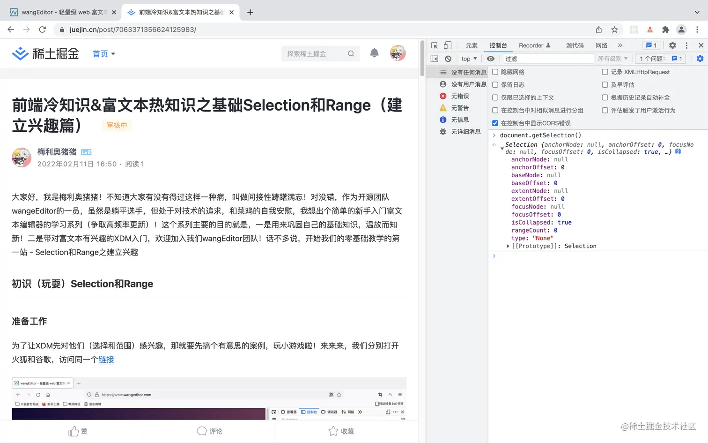Viewport: 708px width, 443px height.
Task: Uncheck 在控制台中显示CORS错误
Action: click(495, 123)
